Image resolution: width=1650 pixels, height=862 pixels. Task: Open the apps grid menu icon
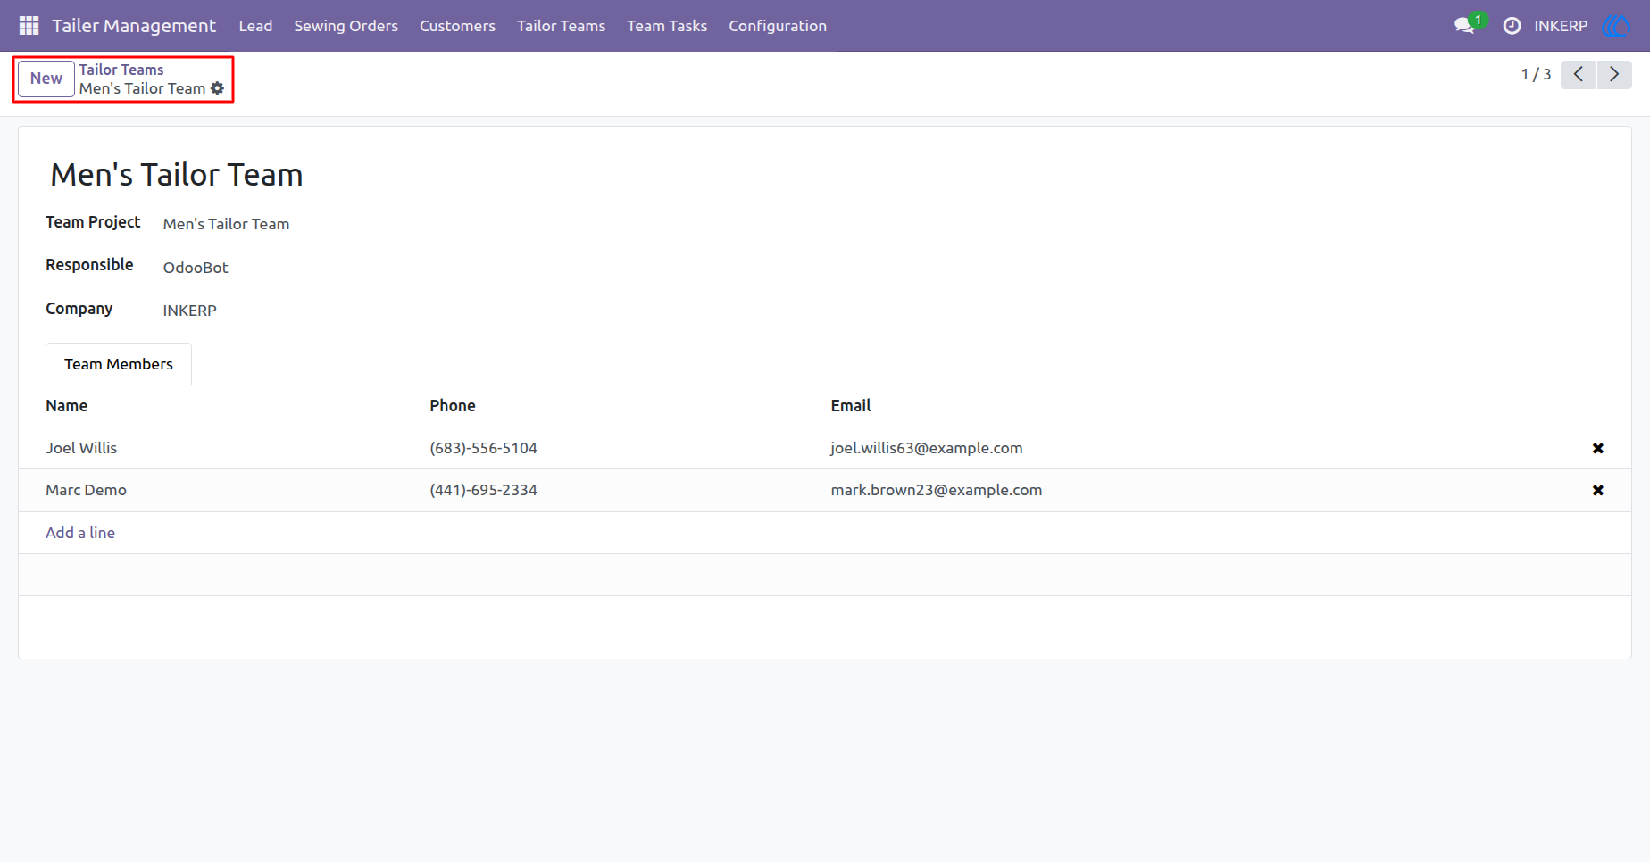point(29,26)
